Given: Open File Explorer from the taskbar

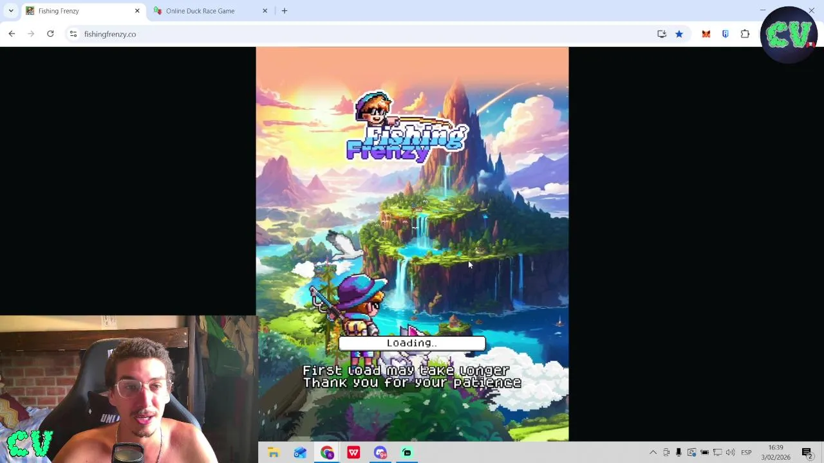Looking at the screenshot, I should click(274, 453).
